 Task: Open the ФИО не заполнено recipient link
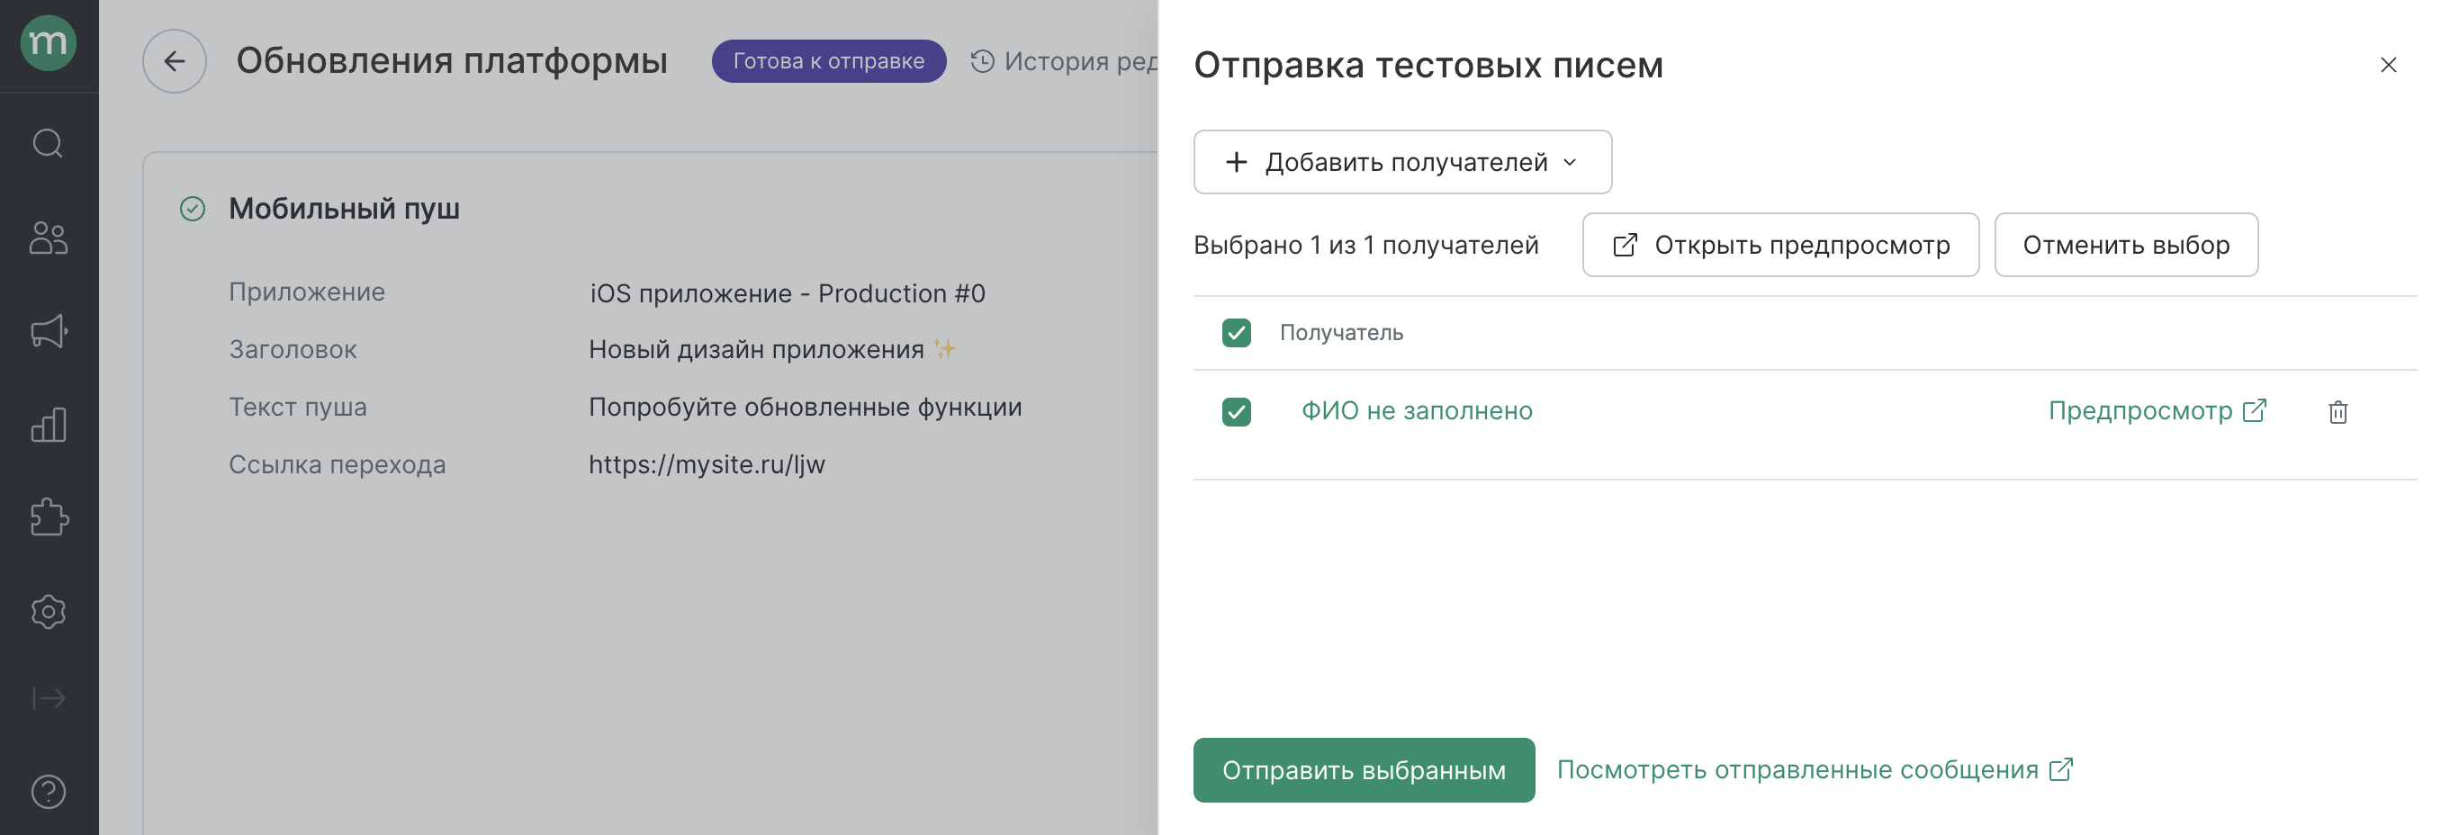coord(1416,411)
